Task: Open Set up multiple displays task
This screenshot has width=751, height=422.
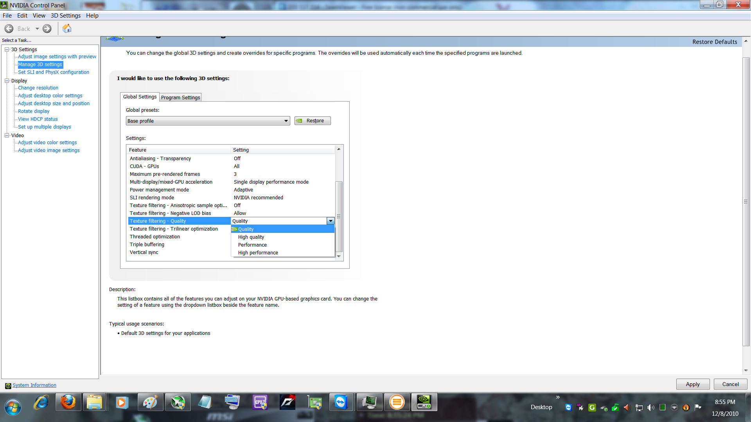Action: point(44,127)
